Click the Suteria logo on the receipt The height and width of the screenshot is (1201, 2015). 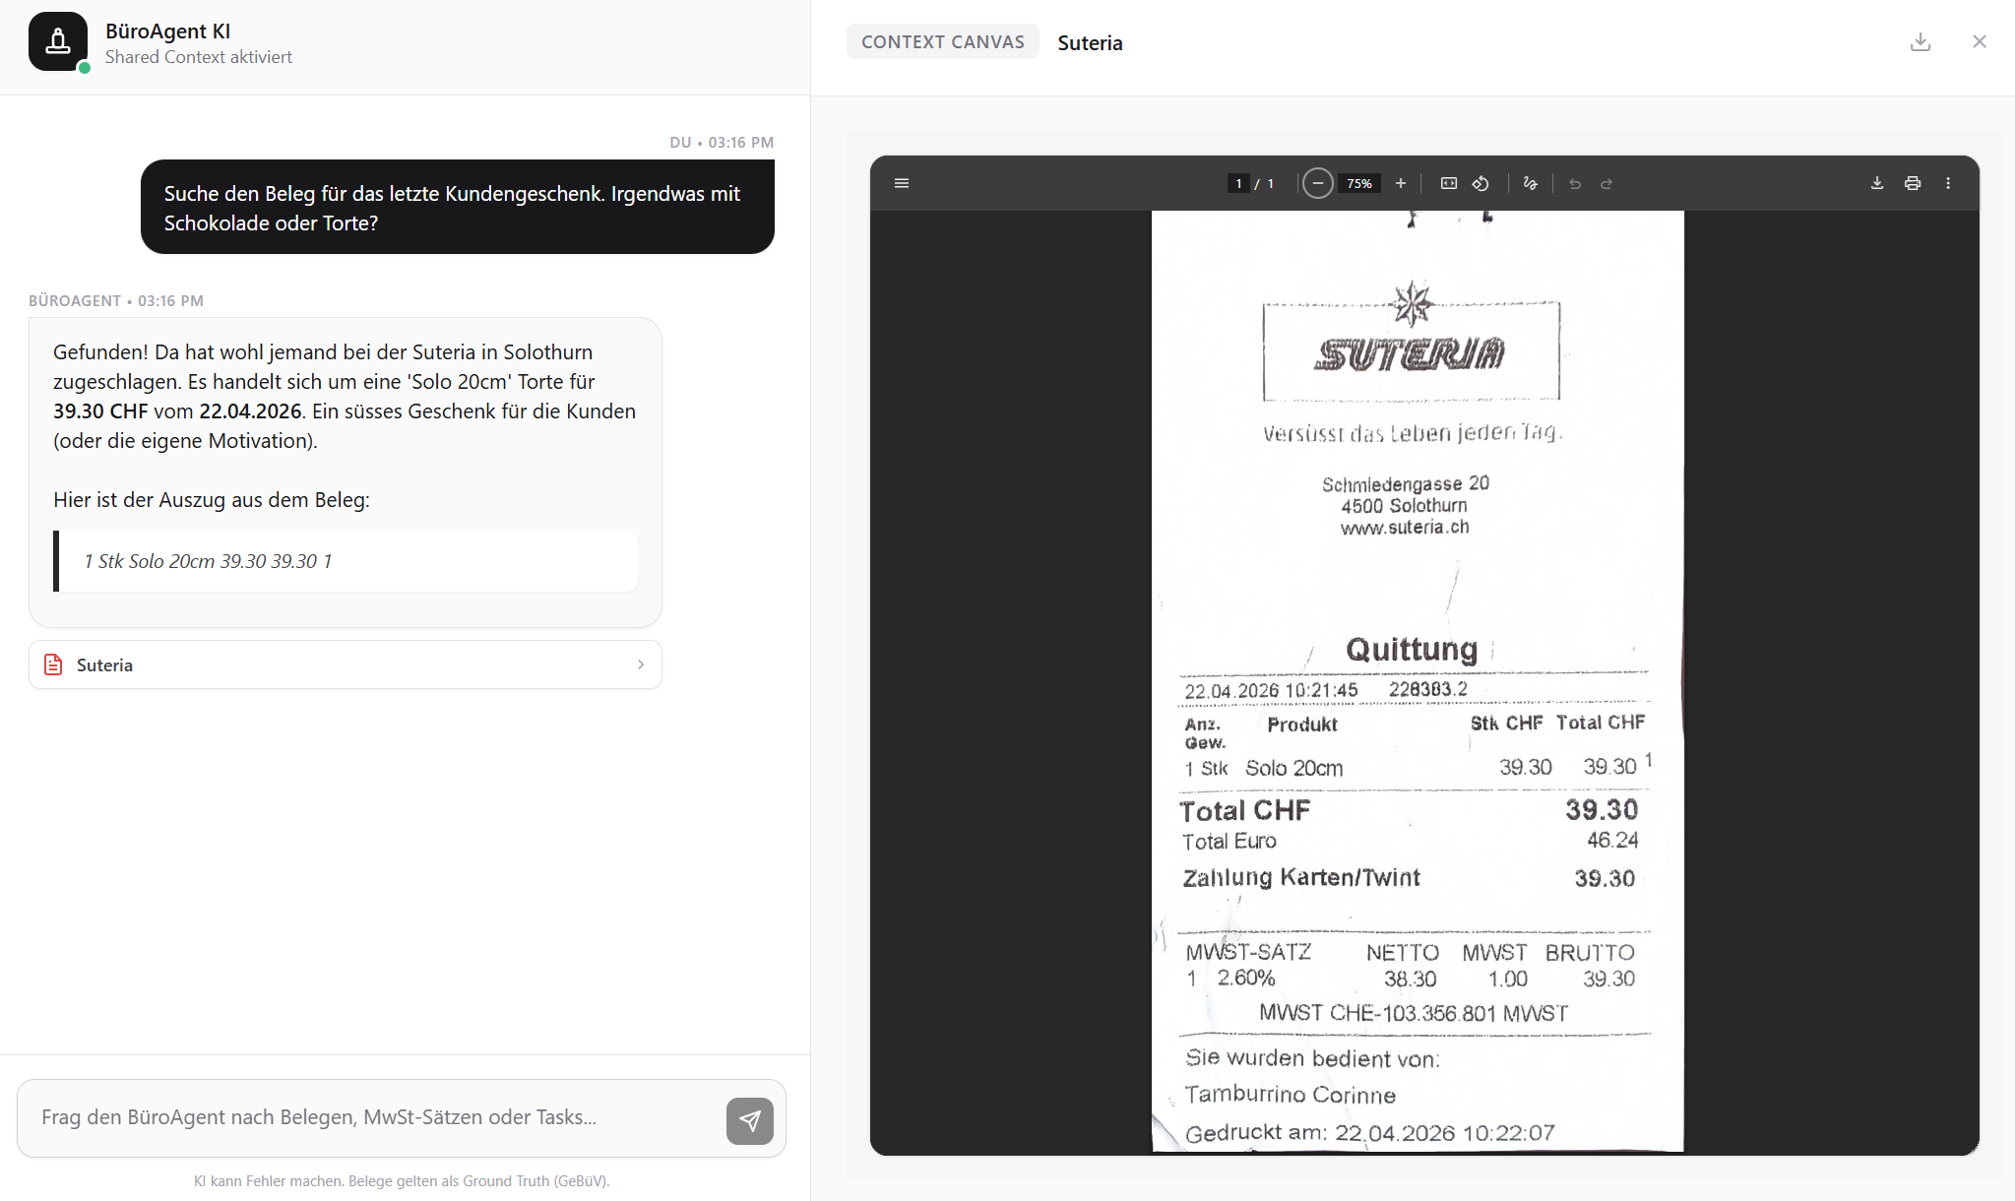coord(1411,343)
